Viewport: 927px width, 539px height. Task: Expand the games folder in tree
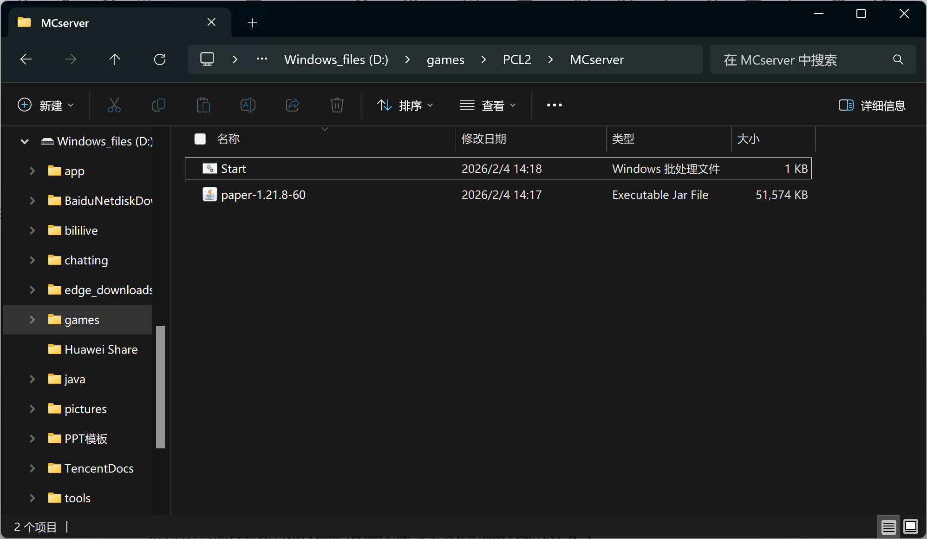[x=32, y=320]
